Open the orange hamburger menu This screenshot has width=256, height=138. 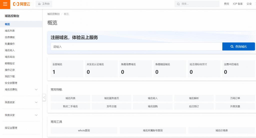[x=5, y=4]
